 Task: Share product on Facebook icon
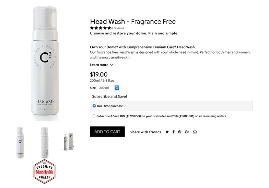[173, 132]
